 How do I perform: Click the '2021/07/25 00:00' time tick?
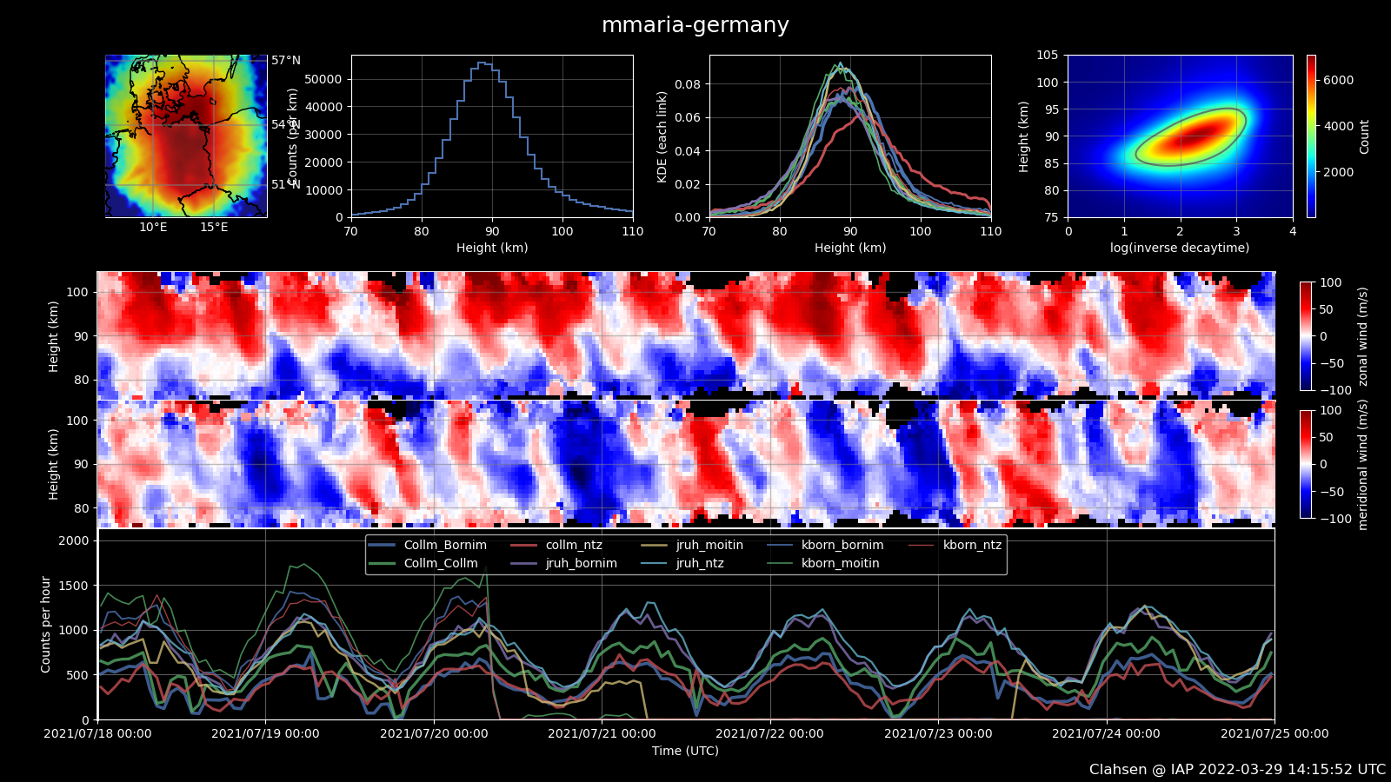[1275, 733]
